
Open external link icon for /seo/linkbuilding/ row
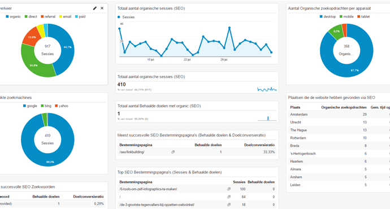pyautogui.click(x=173, y=152)
